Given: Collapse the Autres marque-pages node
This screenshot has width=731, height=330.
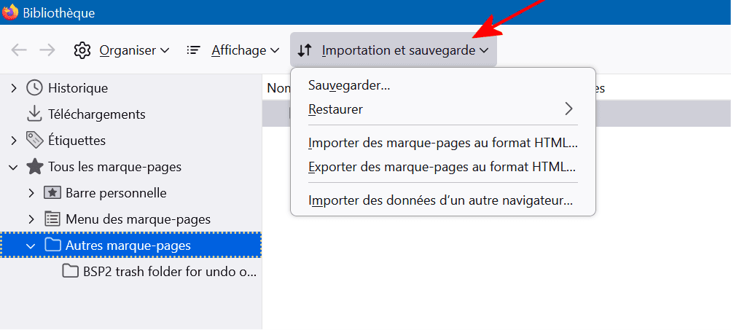Looking at the screenshot, I should point(31,245).
